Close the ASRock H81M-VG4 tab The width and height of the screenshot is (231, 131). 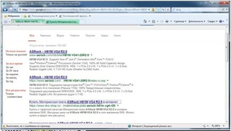tap(43, 22)
